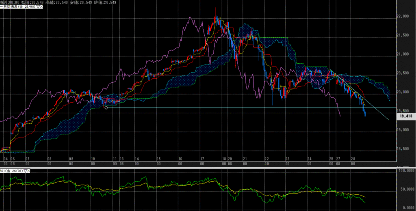The height and width of the screenshot is (211, 416).
Task: Select the descending cyan trendline
Action: point(374,109)
